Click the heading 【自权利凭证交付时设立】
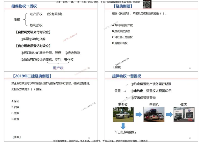Screen dimensions: 202x143 [x=33, y=32]
